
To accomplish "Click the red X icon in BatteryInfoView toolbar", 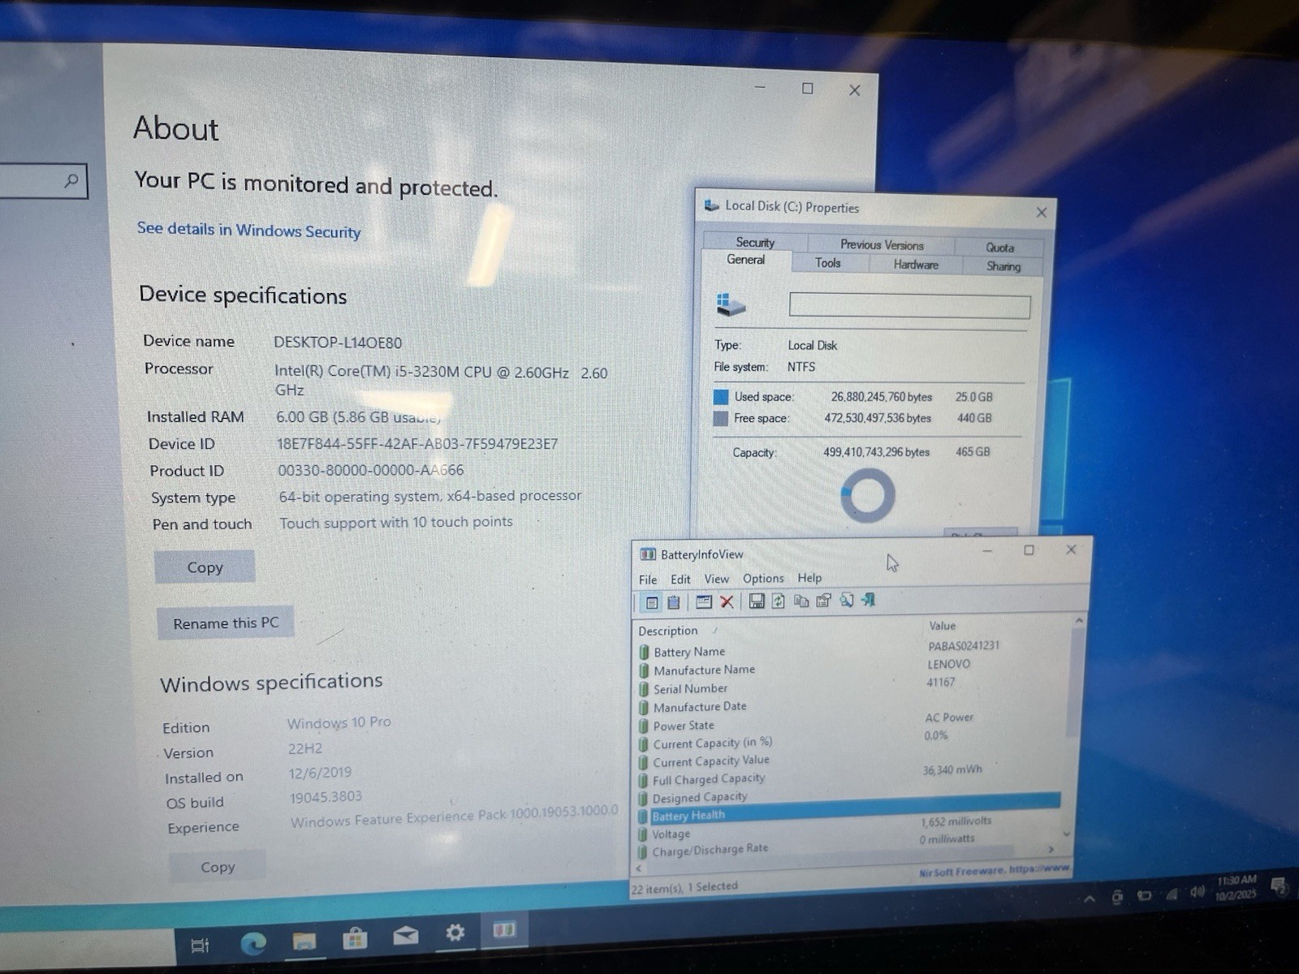I will coord(727,602).
